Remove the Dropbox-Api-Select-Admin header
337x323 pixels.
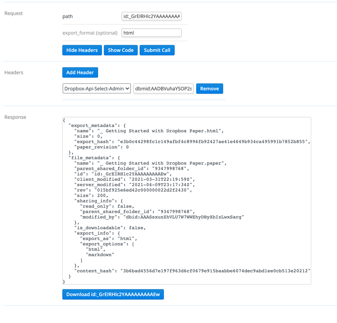209,89
